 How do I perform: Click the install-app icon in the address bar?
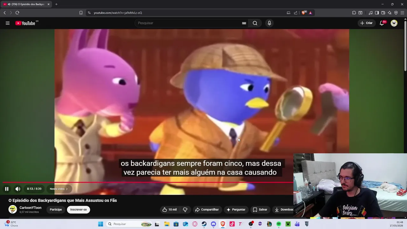(x=288, y=13)
